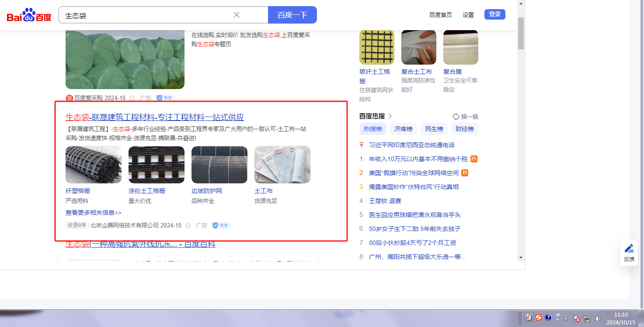Expand 百度热搜 with the chevron

[x=390, y=116]
